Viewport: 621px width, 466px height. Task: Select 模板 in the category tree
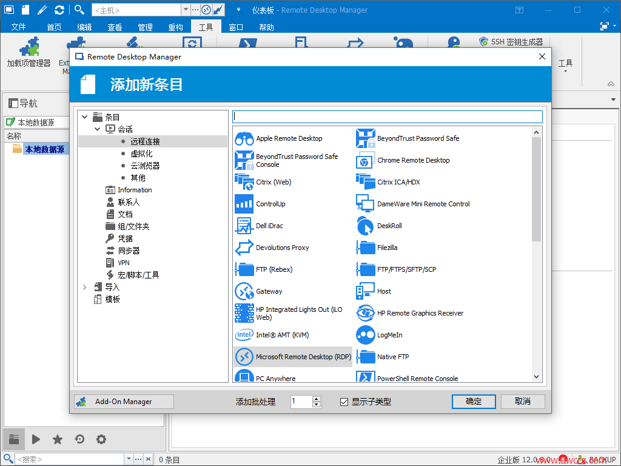point(112,299)
